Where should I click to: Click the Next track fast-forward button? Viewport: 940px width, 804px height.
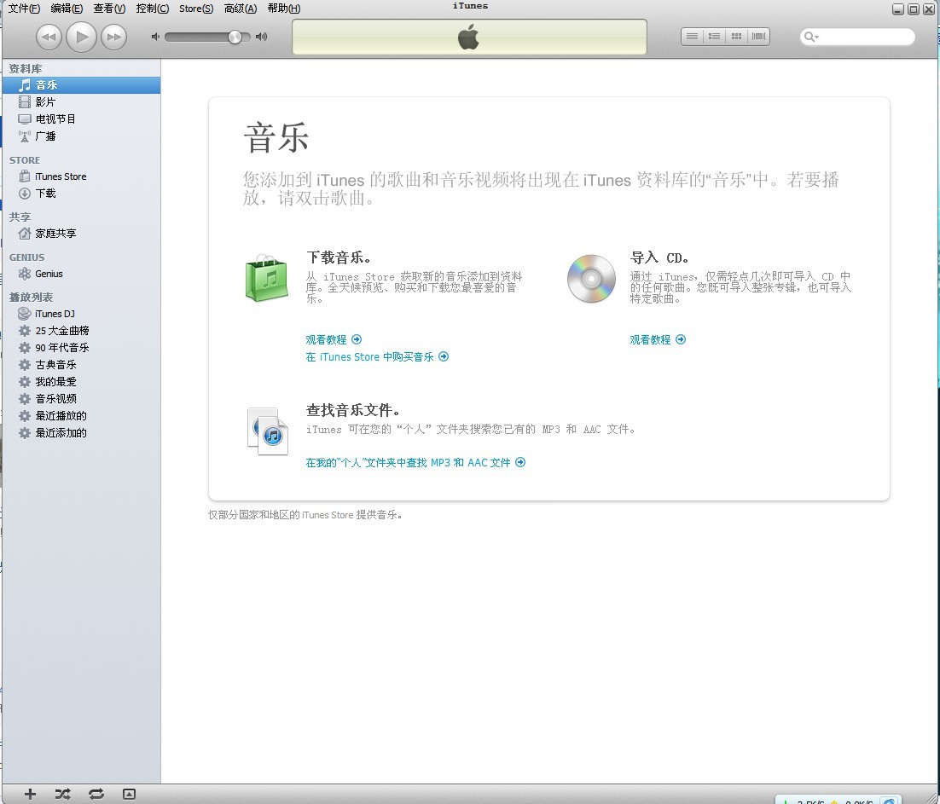pos(114,38)
